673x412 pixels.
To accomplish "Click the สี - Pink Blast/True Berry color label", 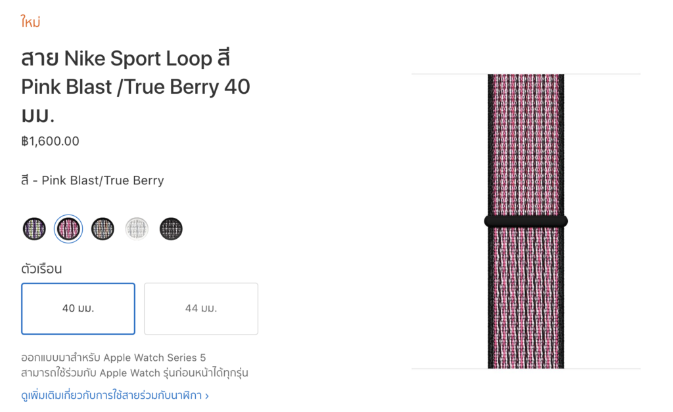I will [x=93, y=180].
